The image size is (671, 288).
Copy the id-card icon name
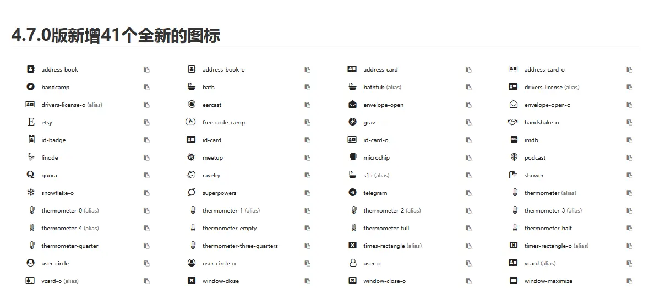[307, 140]
